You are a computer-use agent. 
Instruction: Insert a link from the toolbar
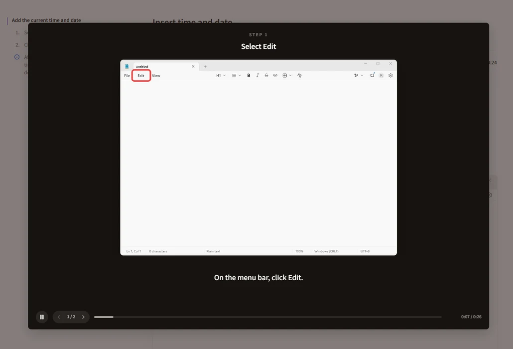(275, 75)
